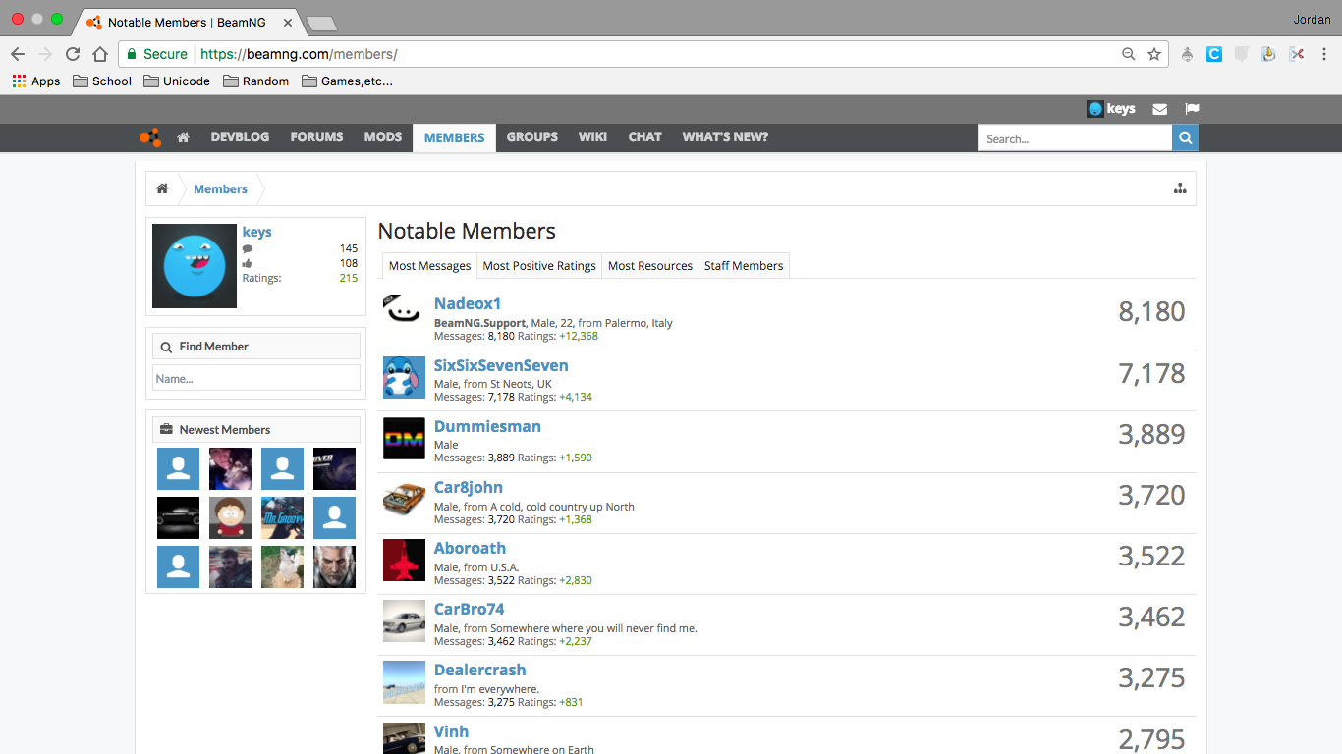Screen dimensions: 1342x754
Task: Open the Random bookmarks folder
Action: click(x=255, y=81)
